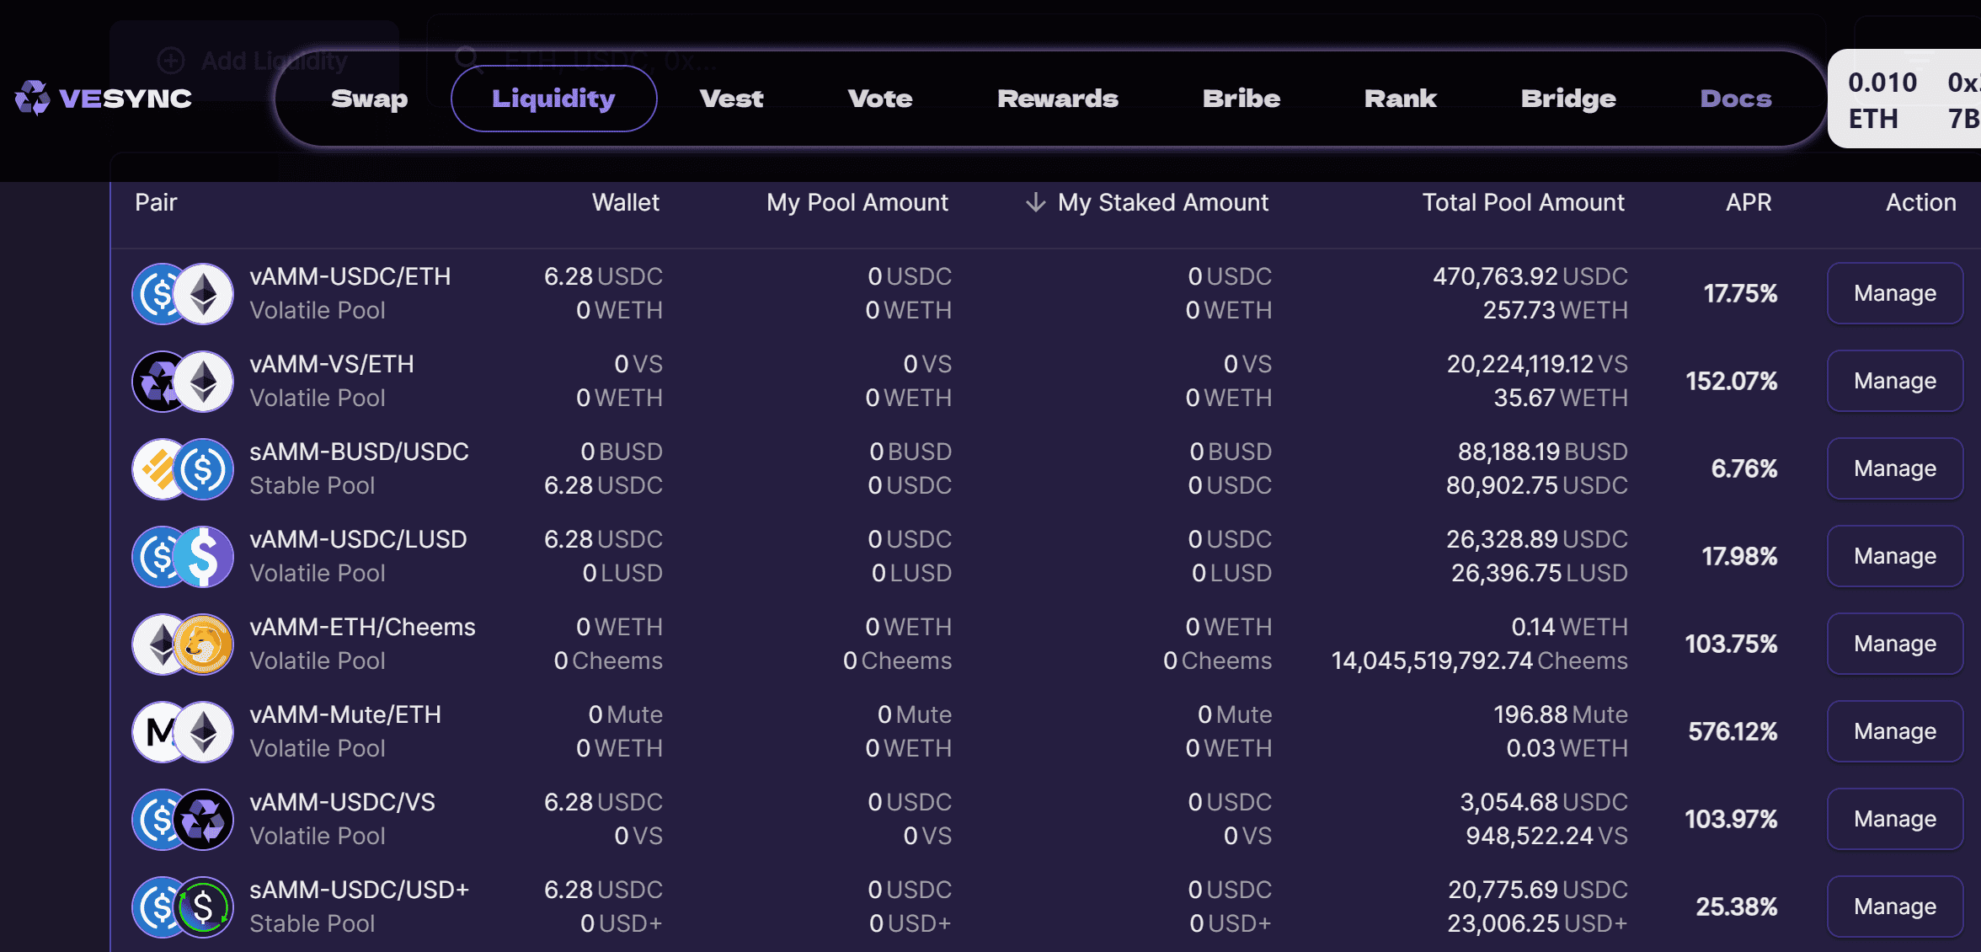Click the vAMM-Mute/ETH pair name

coord(345,715)
